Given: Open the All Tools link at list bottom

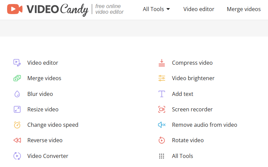Looking at the screenshot, I should [x=183, y=156].
